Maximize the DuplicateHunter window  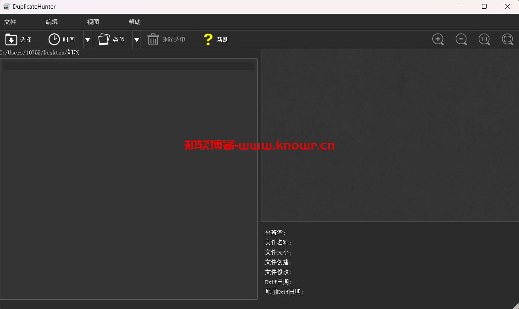[484, 6]
